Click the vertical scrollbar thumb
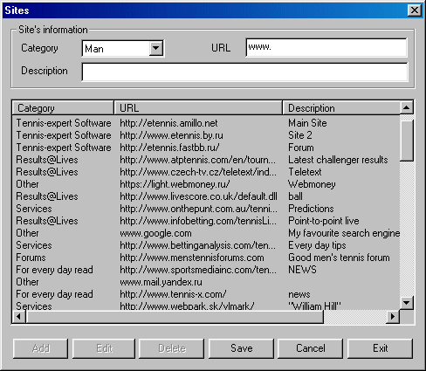This screenshot has height=371, width=426. pos(407,141)
